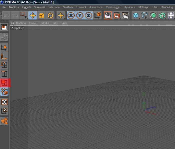Open the viewport Camere menu
Image resolution: width=175 pixels, height=149 pixels.
coord(33,23)
